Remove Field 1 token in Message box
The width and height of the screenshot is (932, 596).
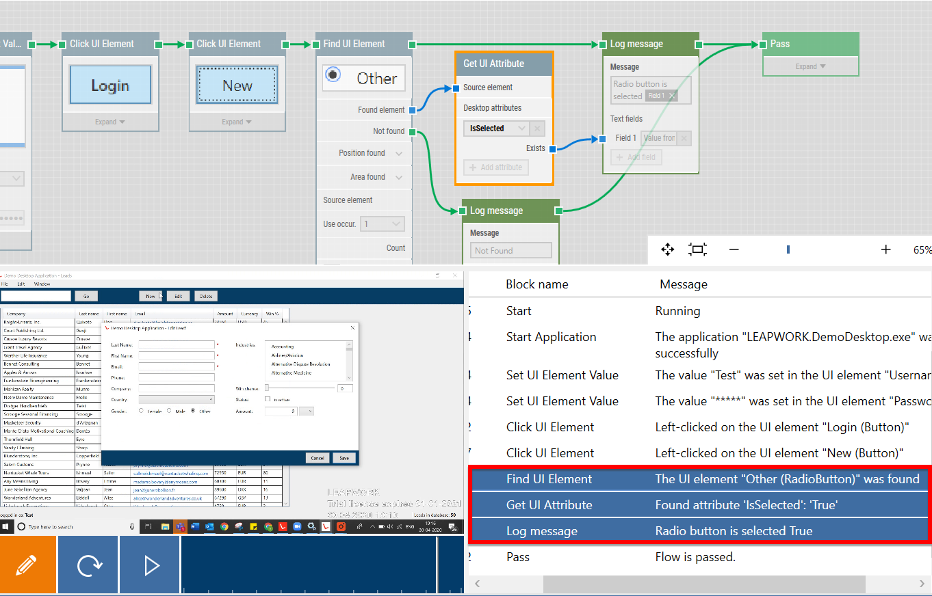[672, 96]
